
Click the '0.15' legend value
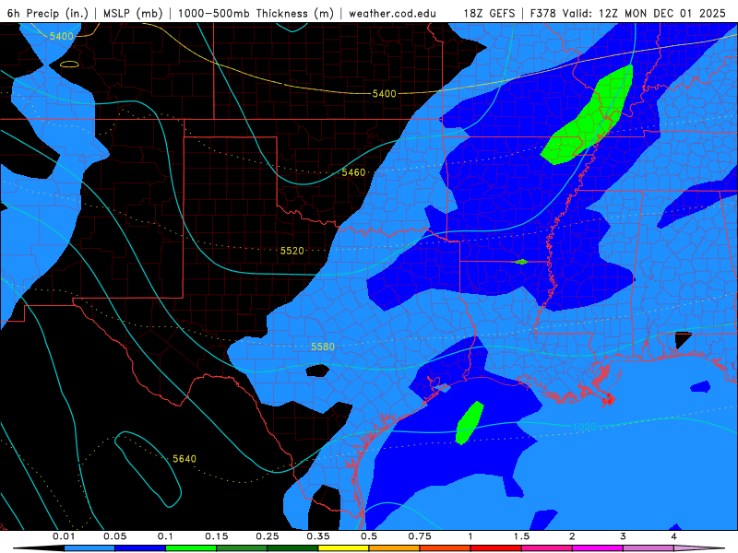[x=217, y=536]
